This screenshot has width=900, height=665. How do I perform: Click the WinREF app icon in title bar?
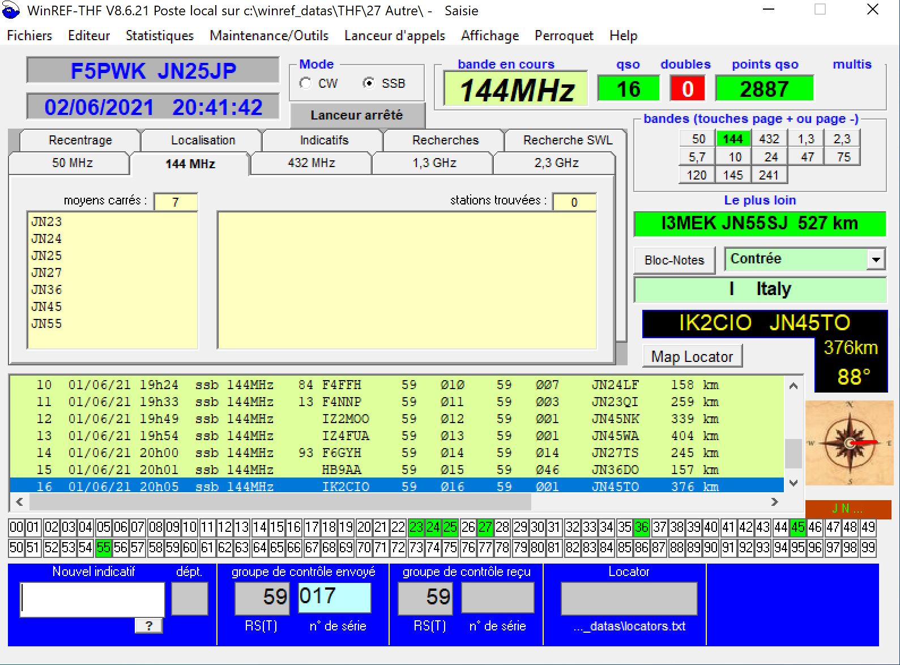pos(11,10)
